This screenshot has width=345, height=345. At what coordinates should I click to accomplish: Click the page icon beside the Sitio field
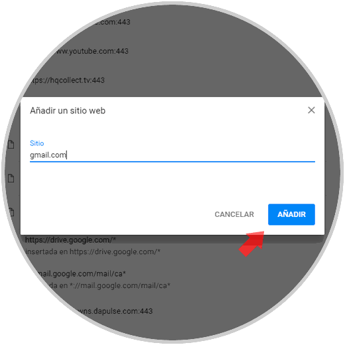[x=11, y=145]
